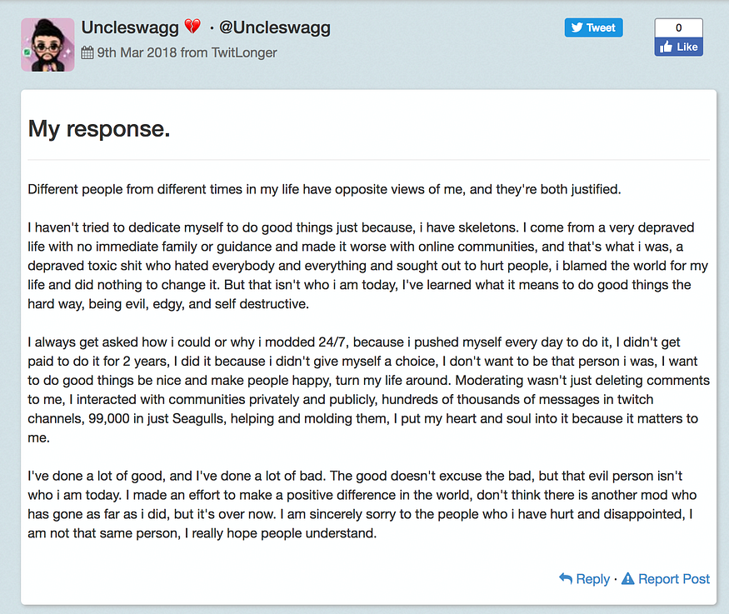
Task: Click the broken heart emoji beside Uncleswagg
Action: 192,27
